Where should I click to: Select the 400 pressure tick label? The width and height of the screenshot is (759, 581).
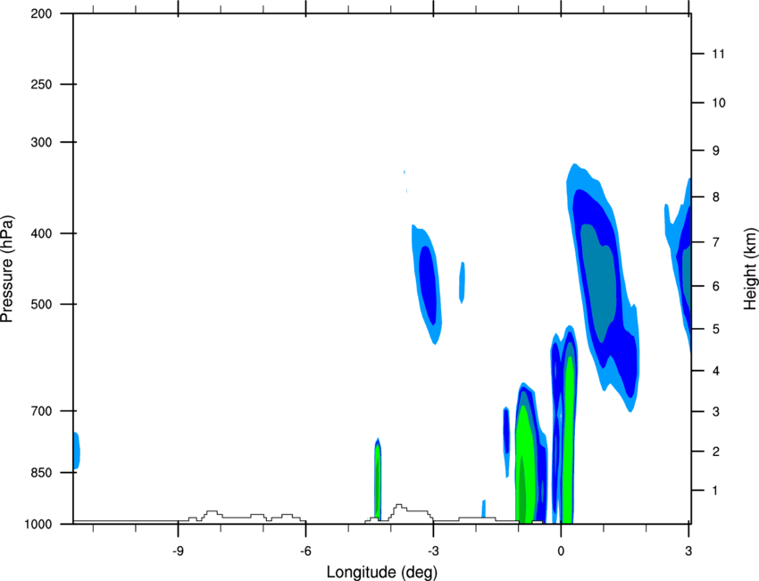[x=41, y=233]
